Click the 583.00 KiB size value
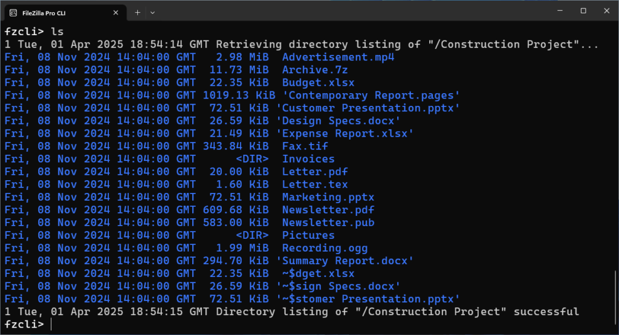The image size is (619, 335). click(x=236, y=223)
